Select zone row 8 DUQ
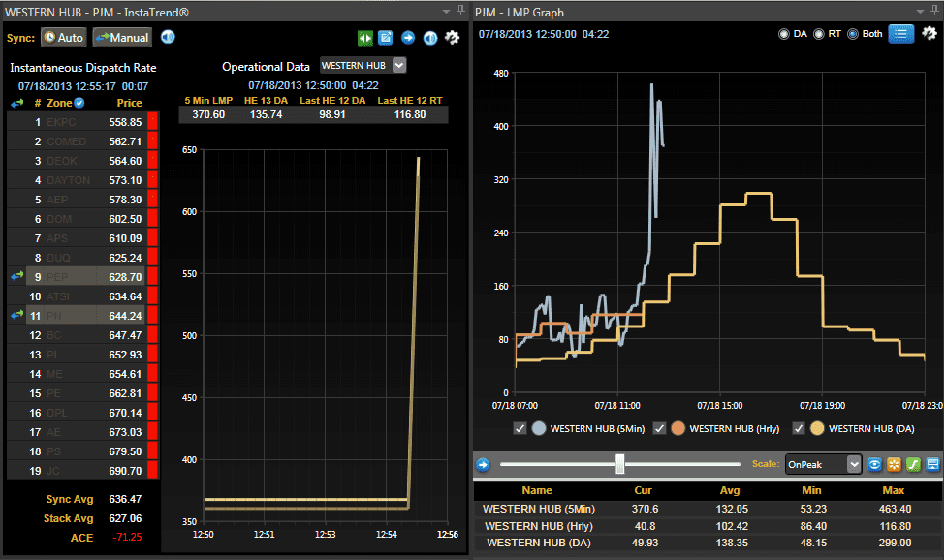Viewport: 946px width, 560px height. click(82, 258)
